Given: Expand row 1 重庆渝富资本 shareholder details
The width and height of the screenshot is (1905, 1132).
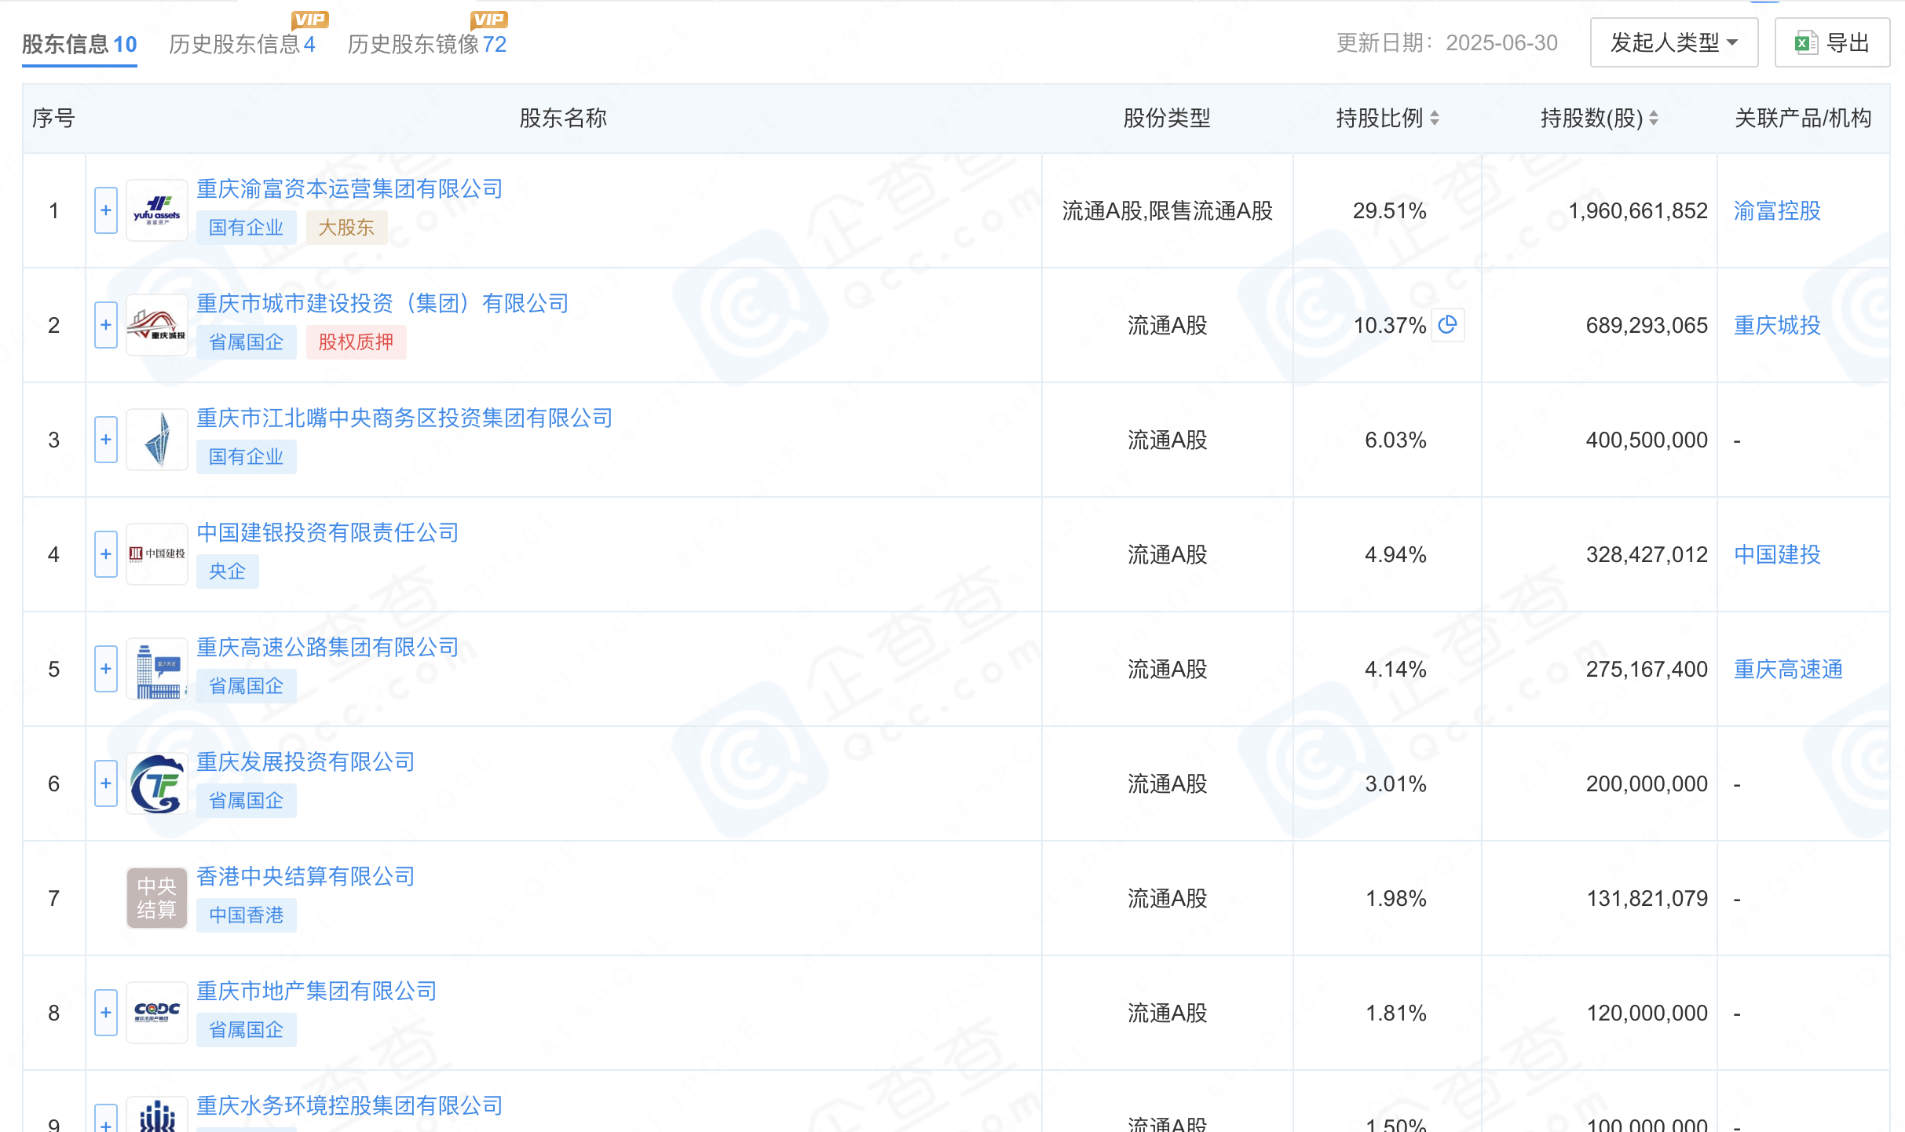Looking at the screenshot, I should tap(106, 210).
